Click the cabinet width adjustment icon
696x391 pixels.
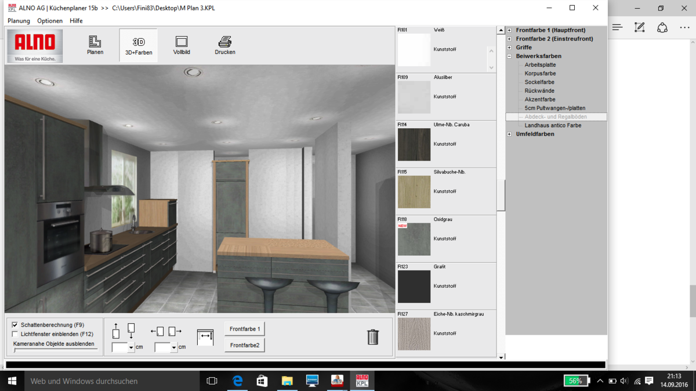coord(205,337)
